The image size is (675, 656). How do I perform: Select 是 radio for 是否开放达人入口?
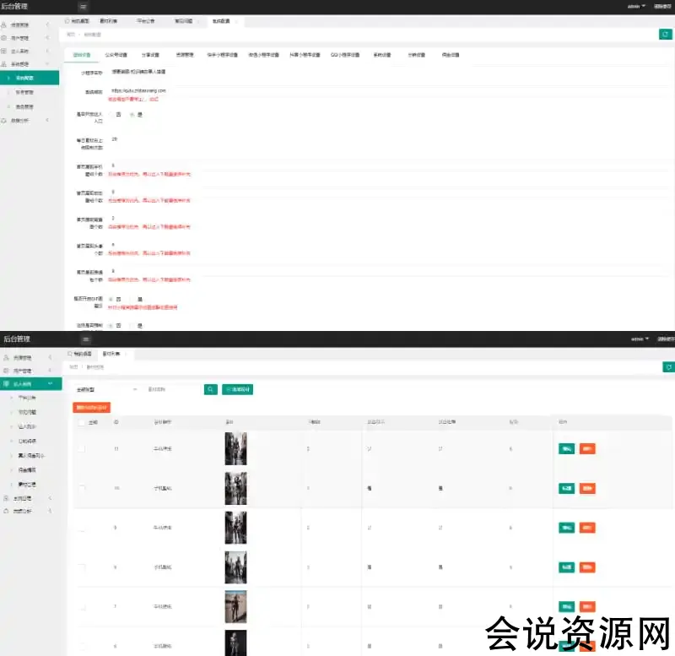(132, 115)
